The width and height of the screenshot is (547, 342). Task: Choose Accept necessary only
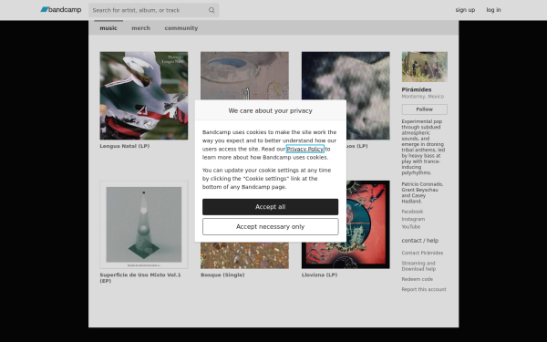271,226
